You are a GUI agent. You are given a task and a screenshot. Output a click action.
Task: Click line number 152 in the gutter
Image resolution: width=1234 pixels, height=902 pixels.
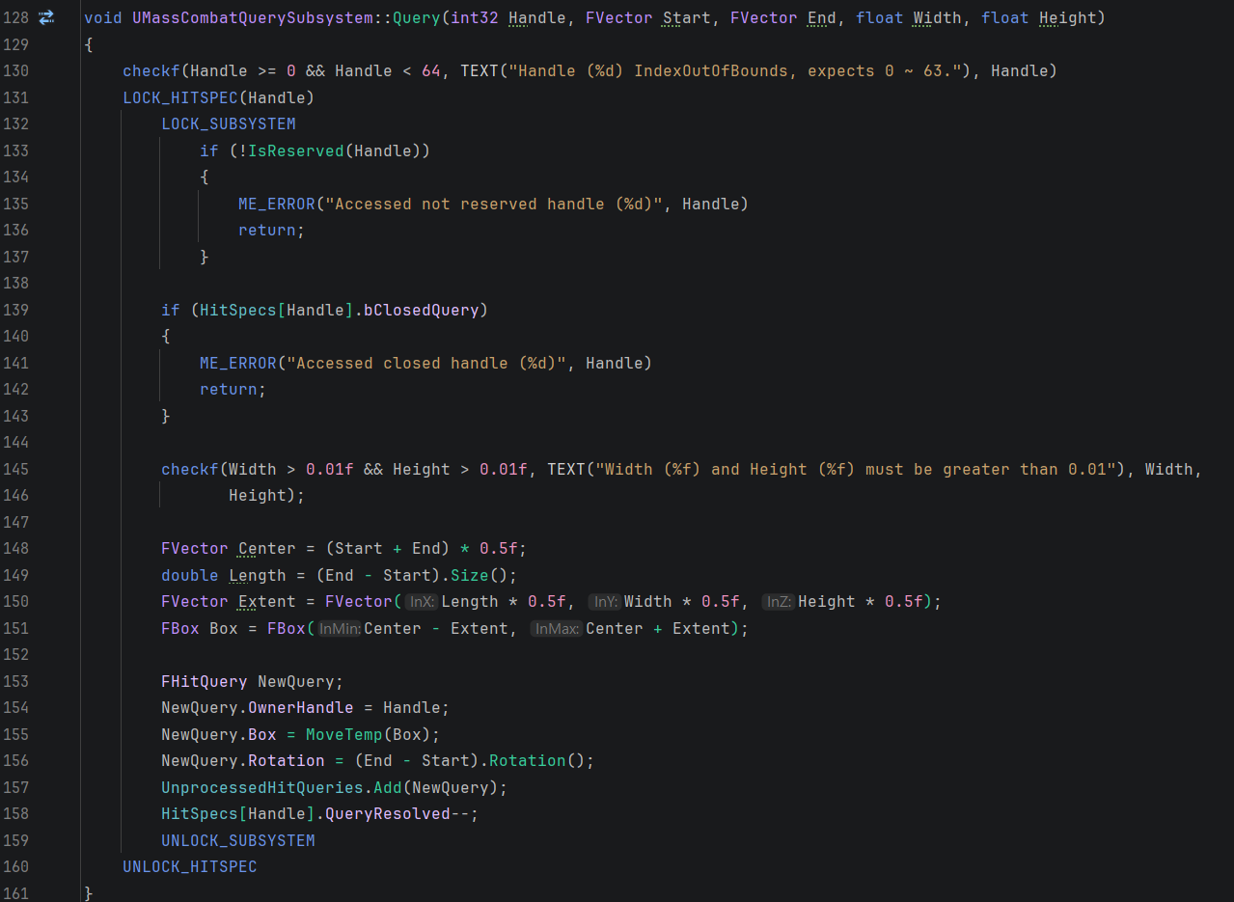[x=16, y=655]
